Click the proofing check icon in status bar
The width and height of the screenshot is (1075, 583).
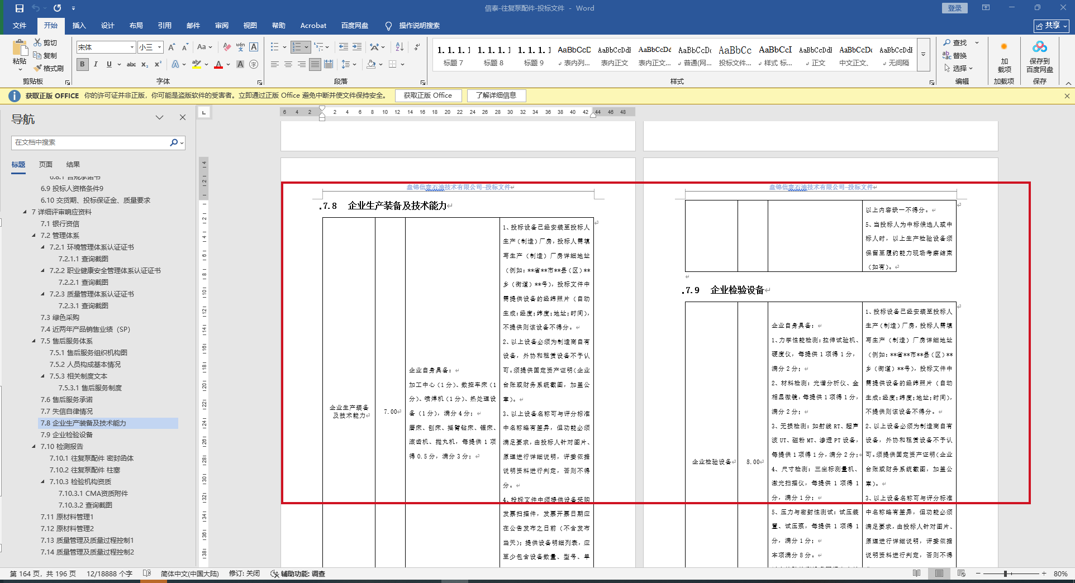coord(147,574)
